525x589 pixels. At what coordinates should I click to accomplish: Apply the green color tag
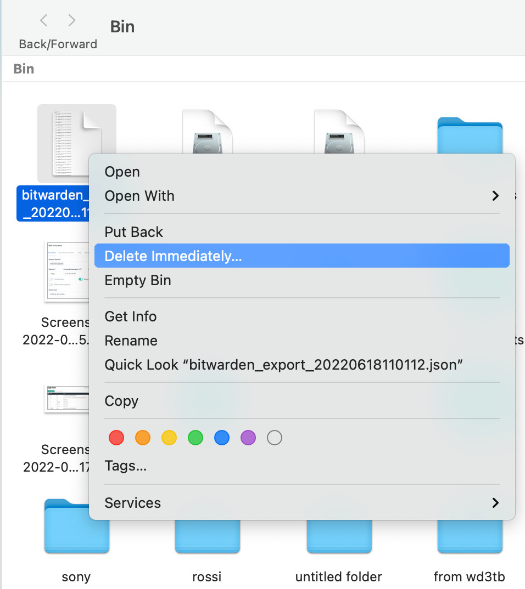[196, 438]
